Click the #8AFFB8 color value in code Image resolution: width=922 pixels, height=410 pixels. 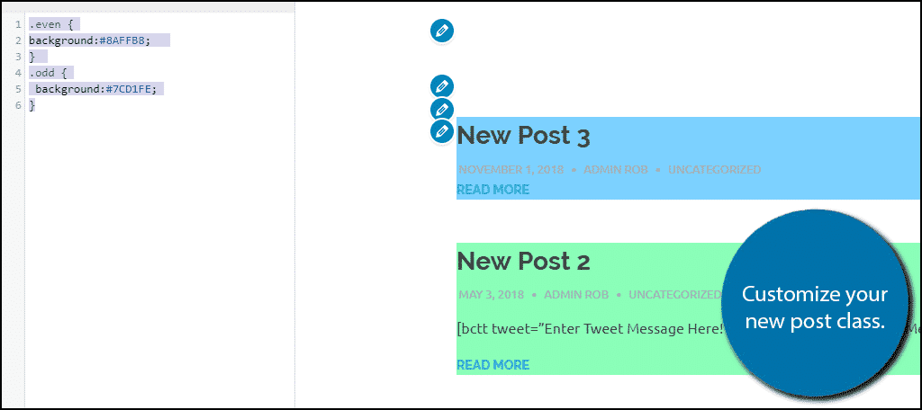(x=124, y=40)
